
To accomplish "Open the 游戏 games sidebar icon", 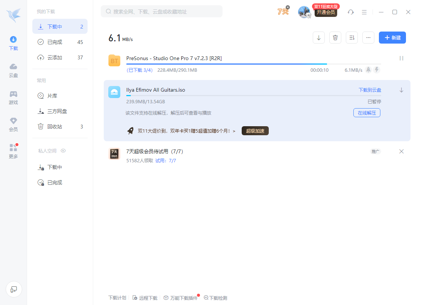I will coord(13,97).
